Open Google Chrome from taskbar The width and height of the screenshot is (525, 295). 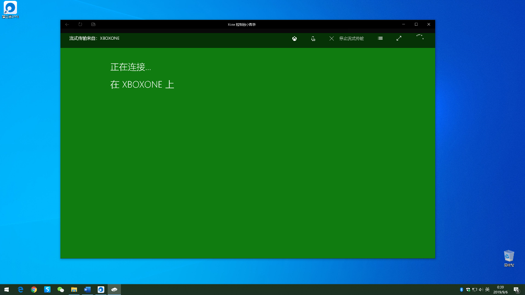(34, 290)
